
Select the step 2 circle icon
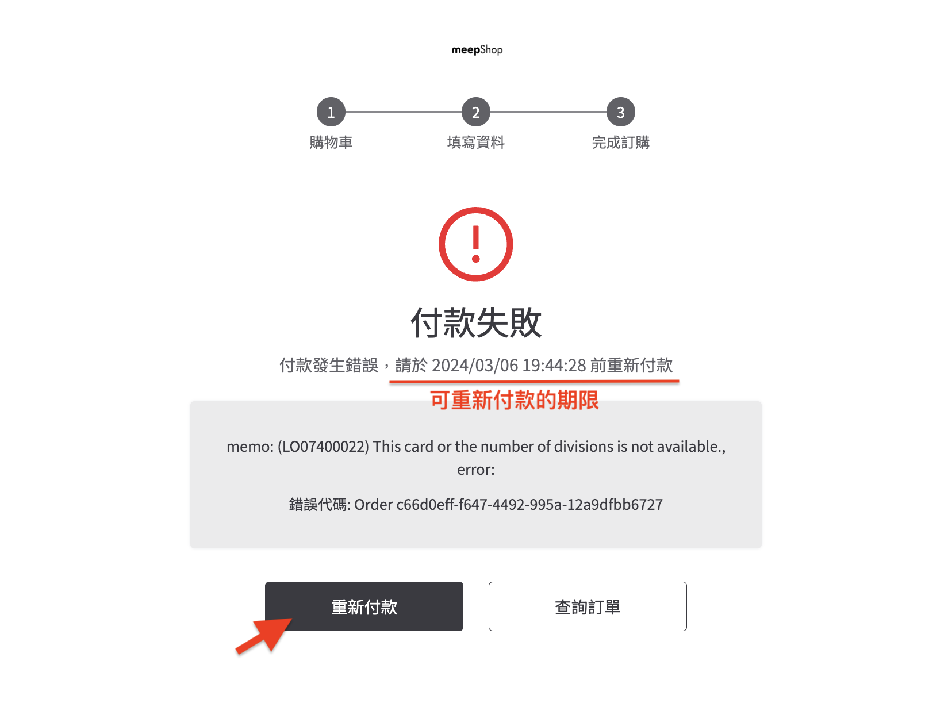[x=476, y=112]
